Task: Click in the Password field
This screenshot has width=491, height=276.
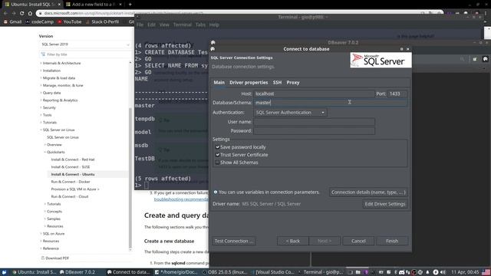Action: pos(314,131)
